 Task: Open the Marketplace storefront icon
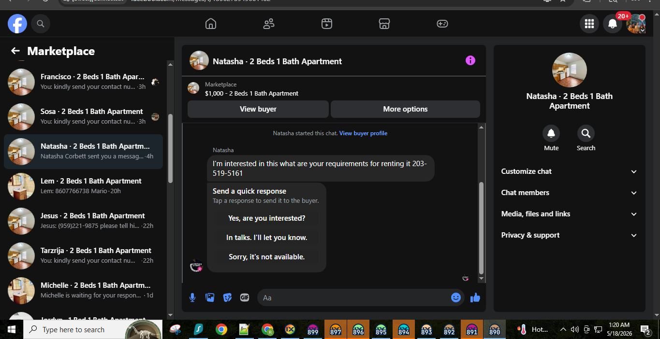pyautogui.click(x=384, y=24)
